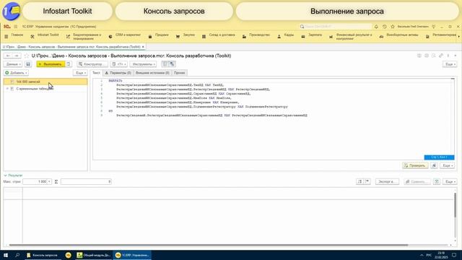Open the 'Экспорт в...' button
Image resolution: width=462 pixels, height=260 pixels.
tap(387, 181)
